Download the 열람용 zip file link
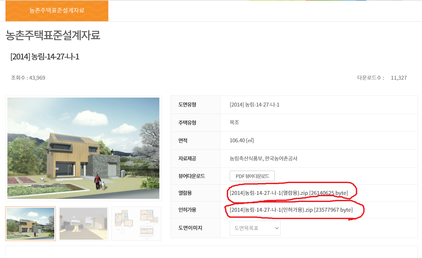 tap(289, 193)
